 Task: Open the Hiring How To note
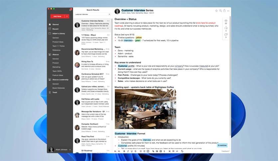92,65
